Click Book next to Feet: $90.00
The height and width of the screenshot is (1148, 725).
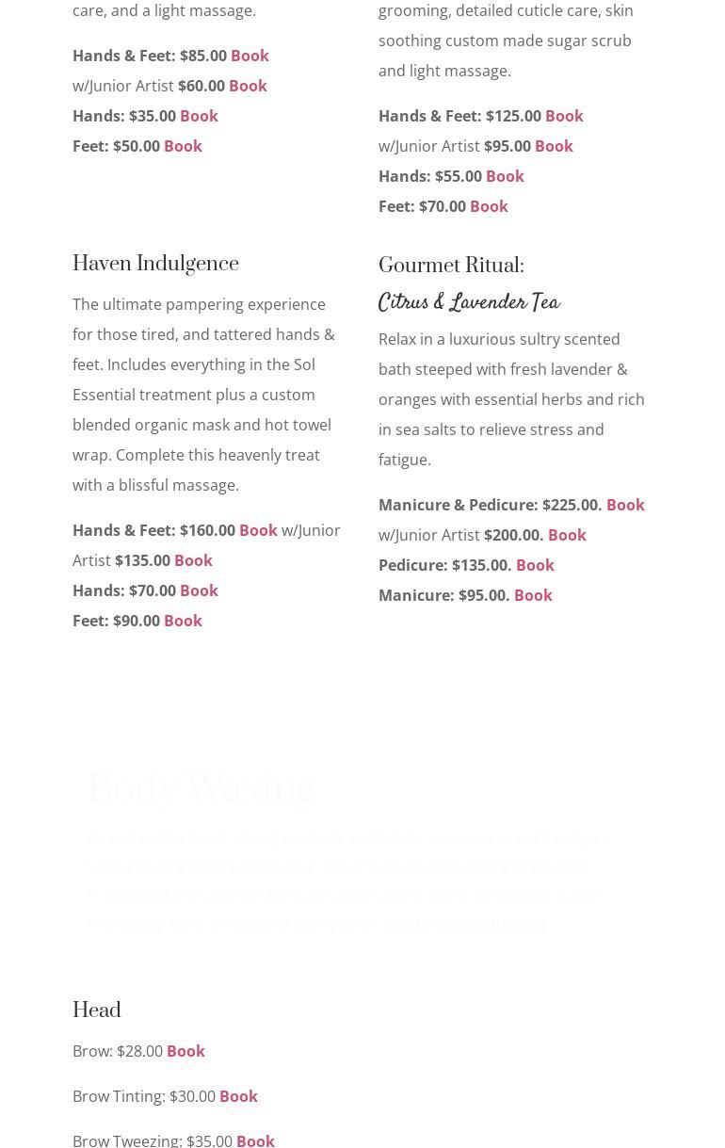pyautogui.click(x=183, y=621)
